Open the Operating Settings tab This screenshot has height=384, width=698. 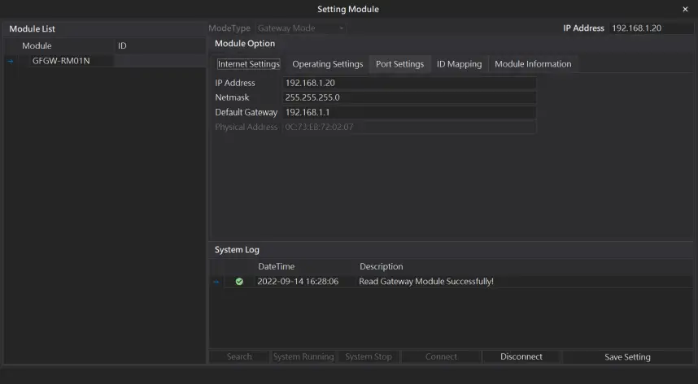[x=328, y=64]
